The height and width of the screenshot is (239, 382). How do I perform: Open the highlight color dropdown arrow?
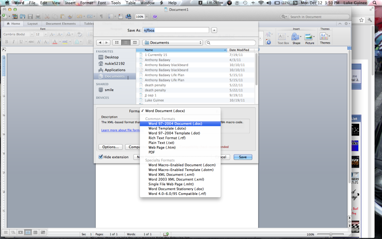70,42
